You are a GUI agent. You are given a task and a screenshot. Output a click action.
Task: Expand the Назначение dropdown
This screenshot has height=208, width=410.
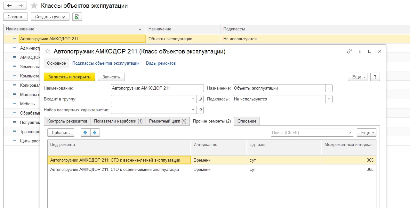click(x=329, y=88)
